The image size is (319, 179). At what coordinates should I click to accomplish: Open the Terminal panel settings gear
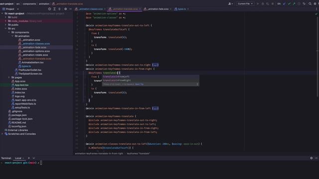click(311, 158)
